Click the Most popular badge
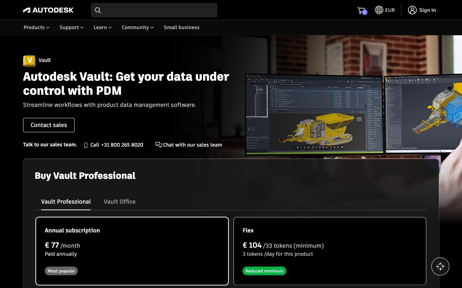 61,271
